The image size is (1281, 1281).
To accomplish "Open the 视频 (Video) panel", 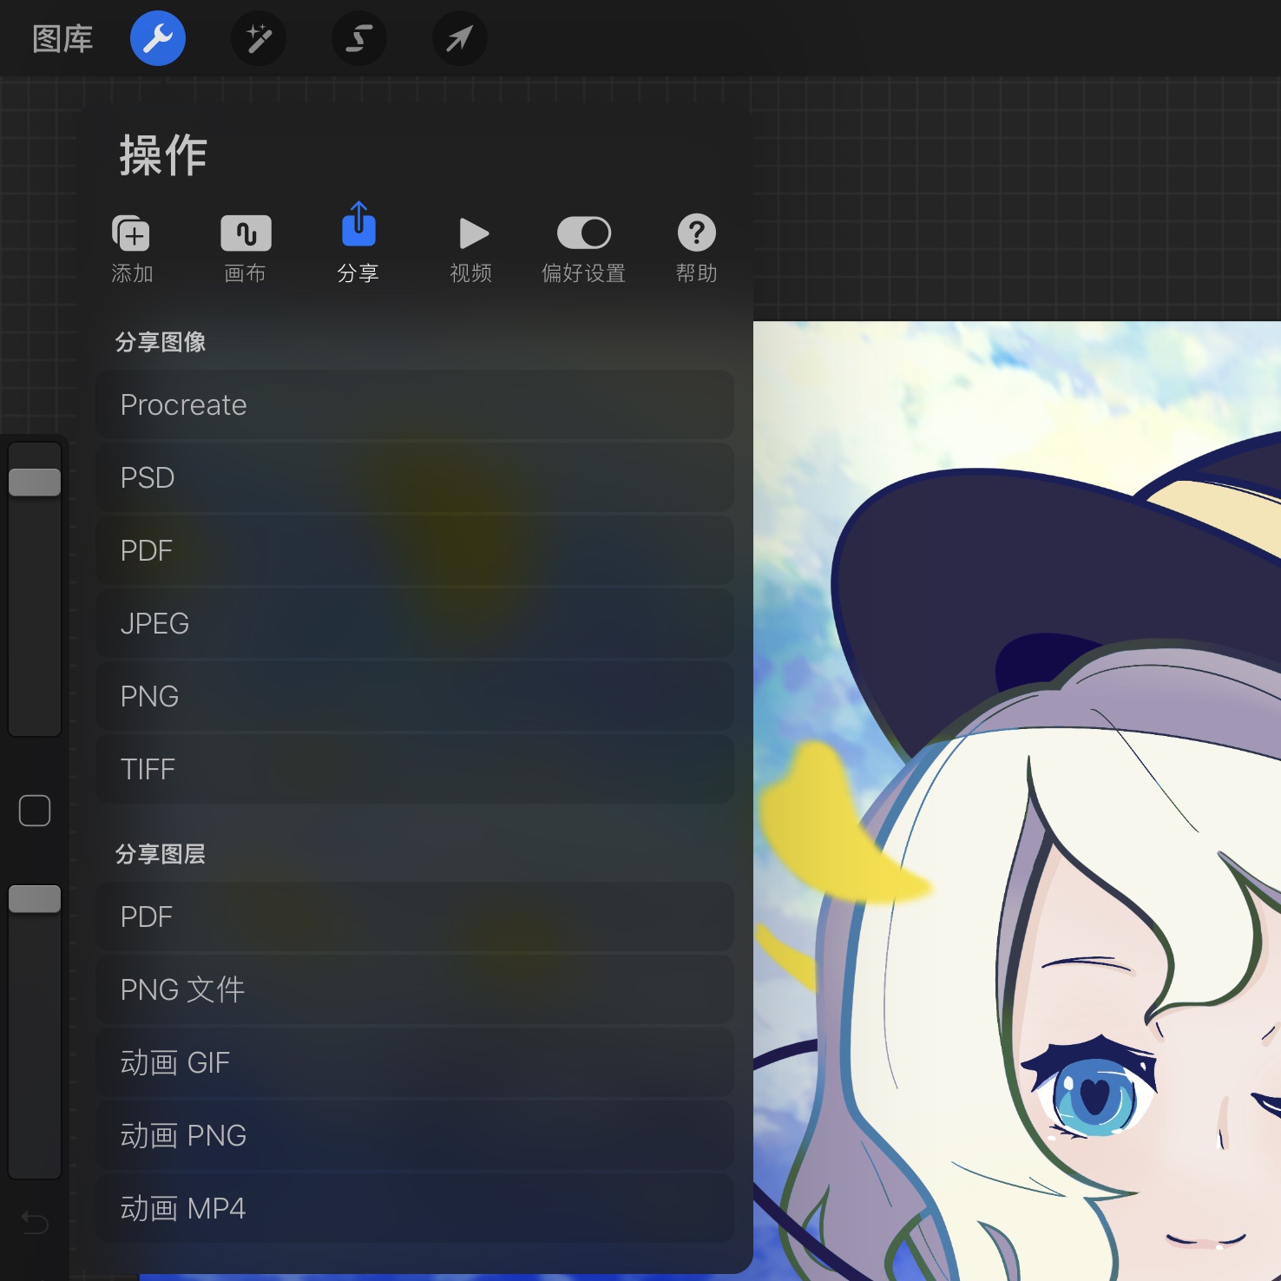I will (470, 246).
